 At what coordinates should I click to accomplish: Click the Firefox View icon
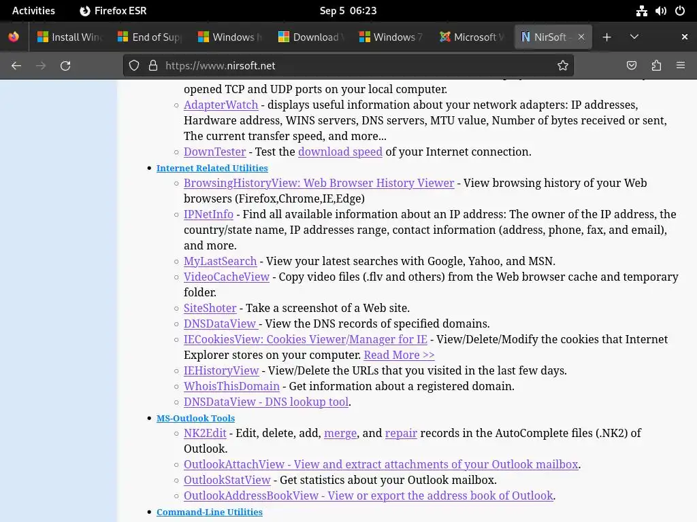(14, 37)
